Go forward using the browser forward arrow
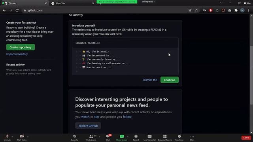Viewport: 253px width, 142px height. [x=11, y=10]
